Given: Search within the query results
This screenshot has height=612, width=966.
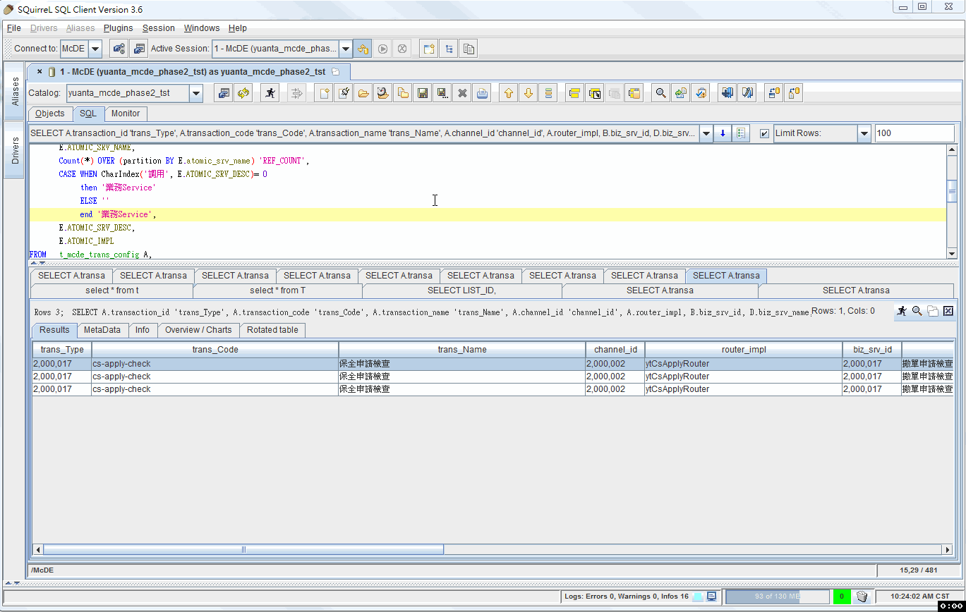Looking at the screenshot, I should tap(917, 311).
